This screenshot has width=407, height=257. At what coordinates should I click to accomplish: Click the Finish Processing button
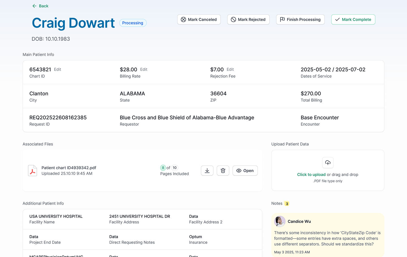[300, 19]
